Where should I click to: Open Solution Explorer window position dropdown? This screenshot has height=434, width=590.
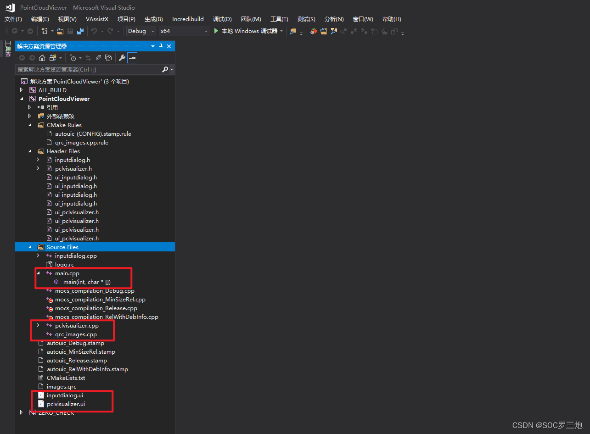coord(153,46)
